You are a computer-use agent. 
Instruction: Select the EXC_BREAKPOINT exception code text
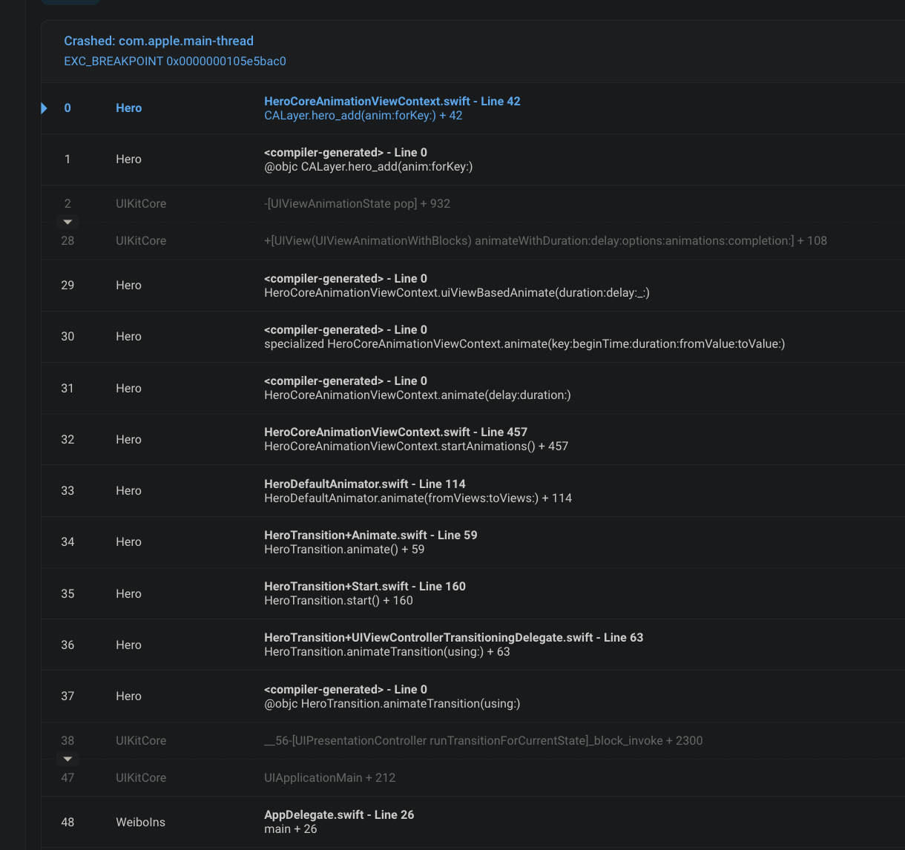click(174, 61)
